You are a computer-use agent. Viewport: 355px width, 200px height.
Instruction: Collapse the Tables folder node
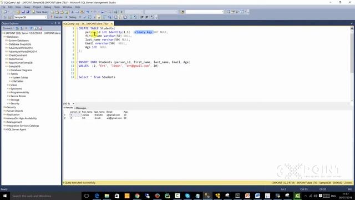click(8, 74)
